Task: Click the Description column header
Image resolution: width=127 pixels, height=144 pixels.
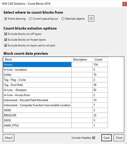Action: [82, 60]
